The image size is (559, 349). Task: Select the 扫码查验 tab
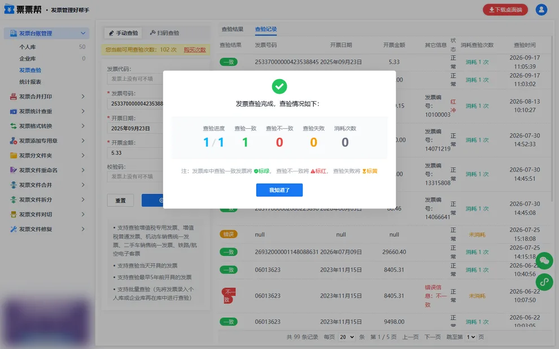[x=164, y=33]
